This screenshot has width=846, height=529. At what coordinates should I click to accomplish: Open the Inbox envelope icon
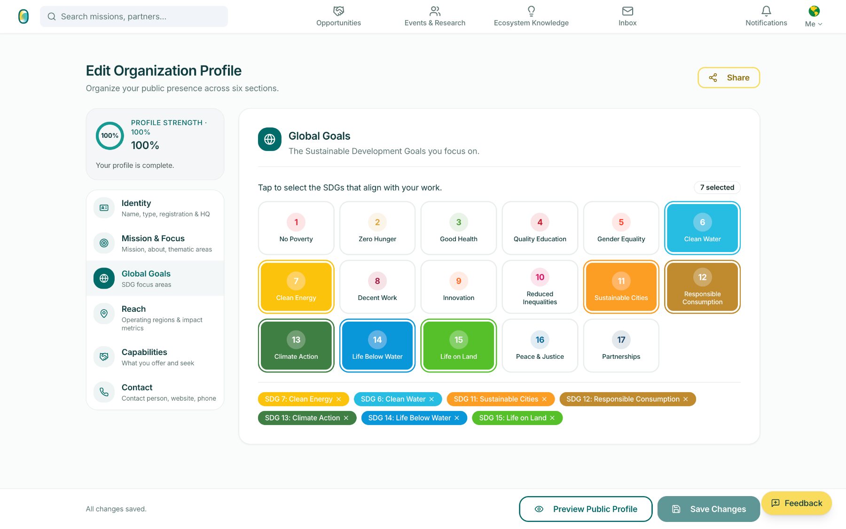click(627, 11)
